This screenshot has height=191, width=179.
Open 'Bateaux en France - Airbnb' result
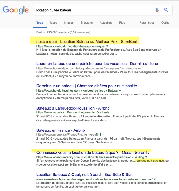[x=61, y=130]
